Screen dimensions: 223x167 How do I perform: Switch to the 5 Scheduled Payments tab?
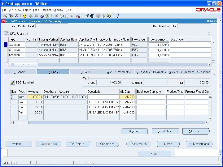point(151,72)
